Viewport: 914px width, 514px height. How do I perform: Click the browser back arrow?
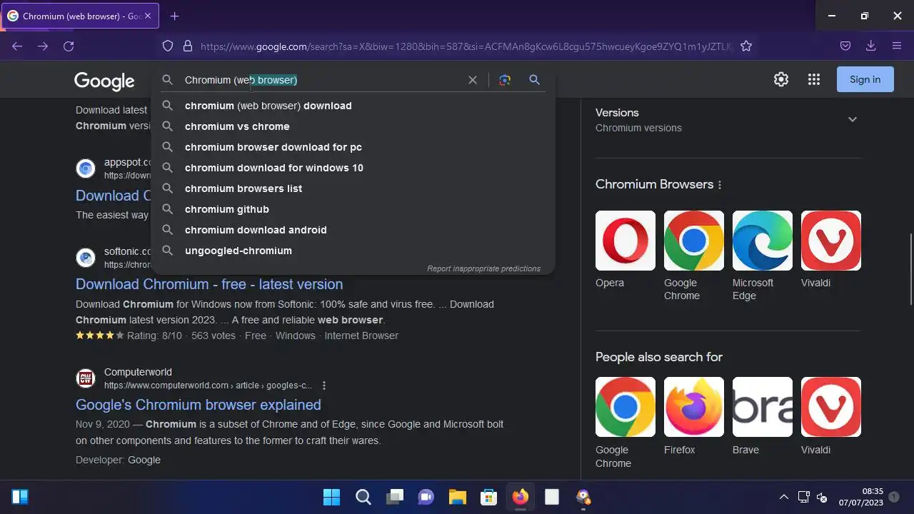(17, 46)
